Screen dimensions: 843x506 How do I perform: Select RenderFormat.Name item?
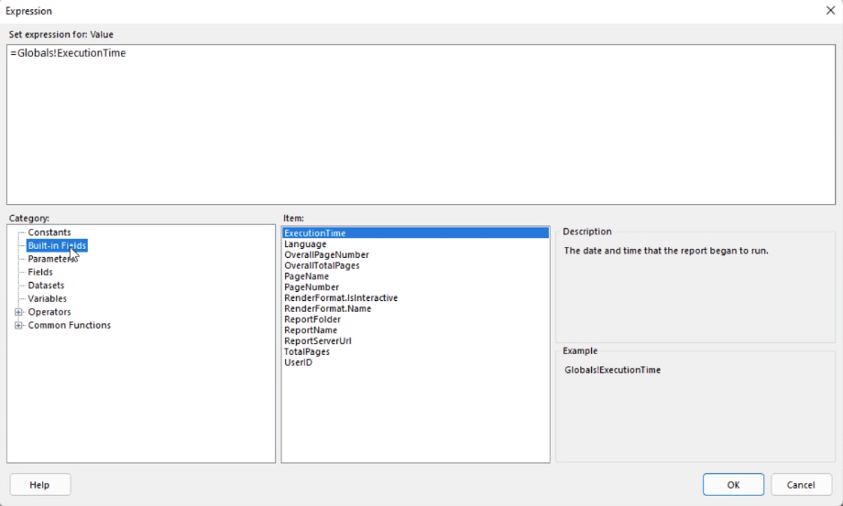pyautogui.click(x=328, y=308)
